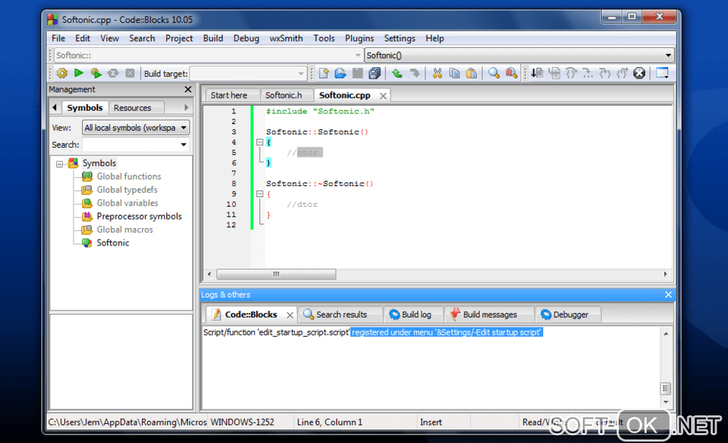Close the Softonic.cpp editor tab
Image resolution: width=728 pixels, height=443 pixels.
383,96
